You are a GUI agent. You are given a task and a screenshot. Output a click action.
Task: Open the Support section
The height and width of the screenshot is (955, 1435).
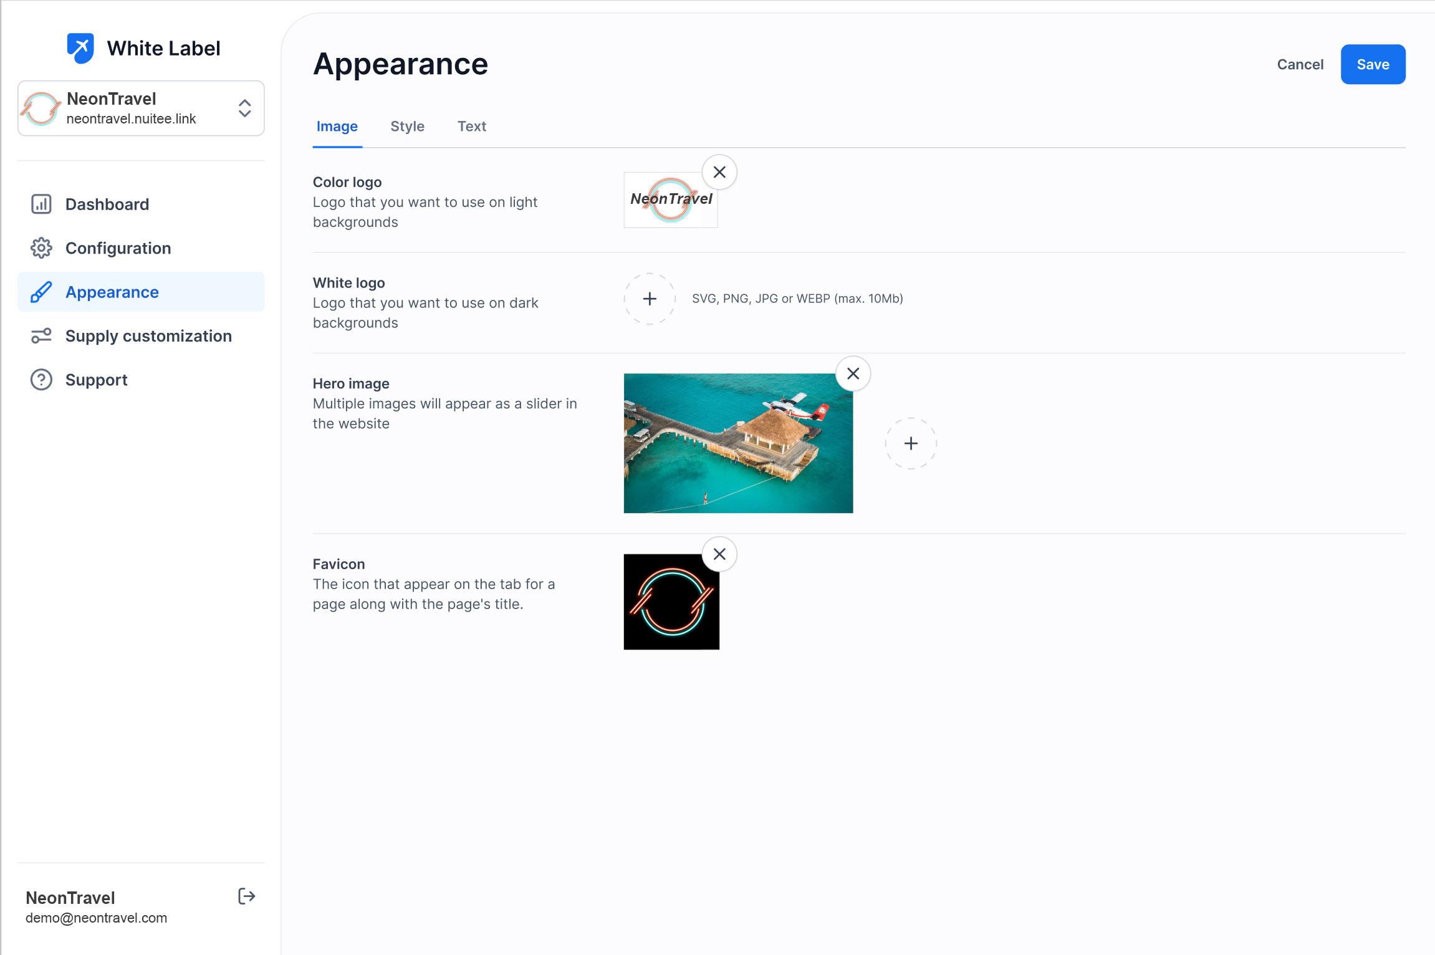(96, 380)
